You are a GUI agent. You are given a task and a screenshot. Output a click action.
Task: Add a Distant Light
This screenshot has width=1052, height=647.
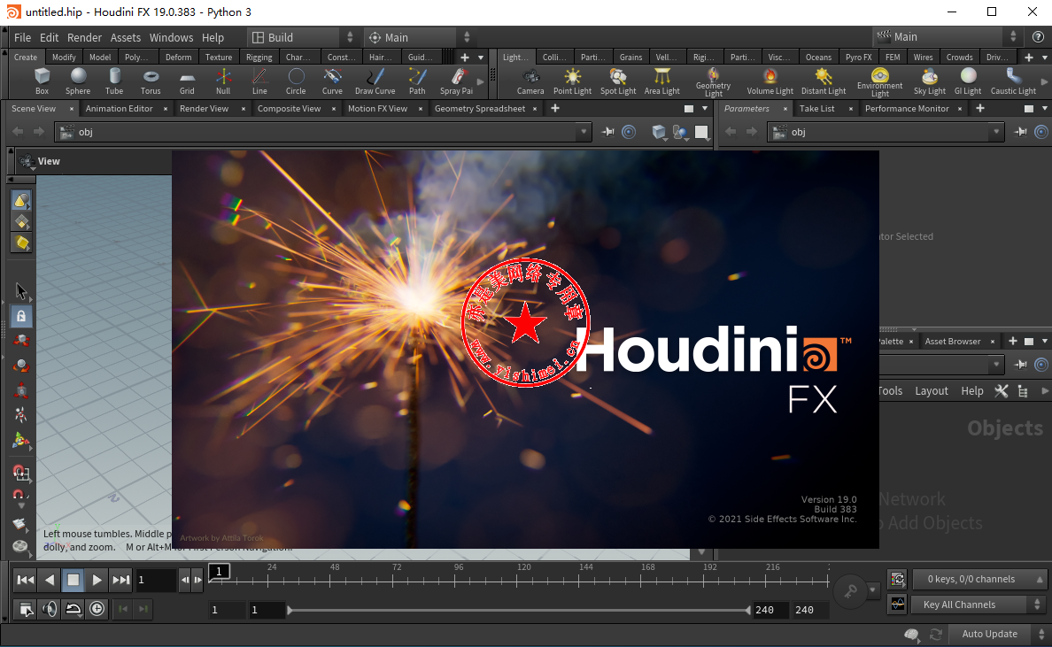tap(824, 81)
